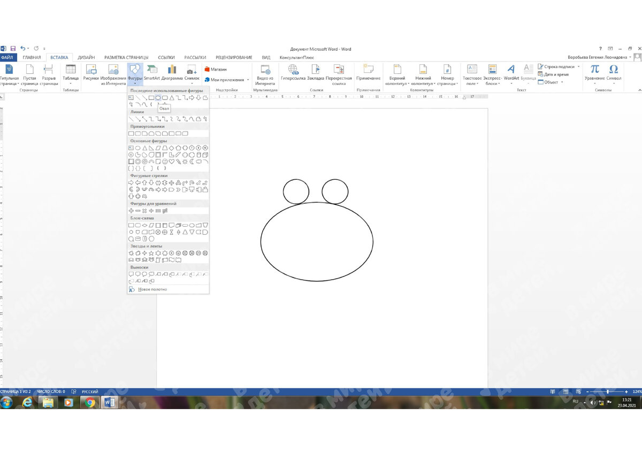This screenshot has width=642, height=454.
Task: Open Internet Explorer from taskbar
Action: click(x=27, y=402)
